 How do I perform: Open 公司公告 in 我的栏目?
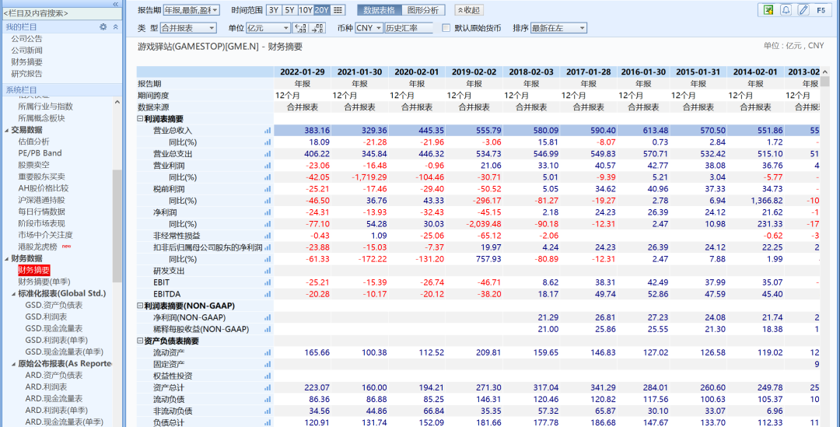(x=26, y=39)
